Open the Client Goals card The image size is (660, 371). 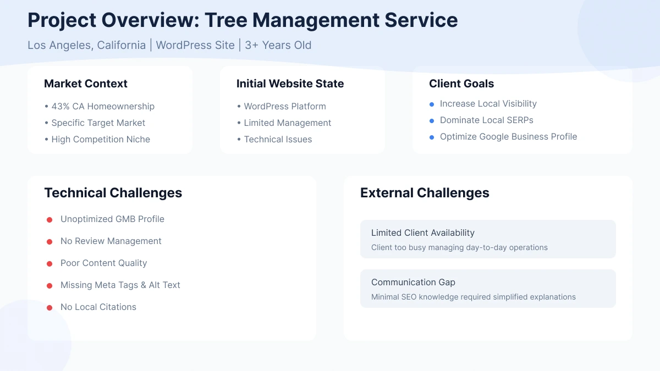461,84
